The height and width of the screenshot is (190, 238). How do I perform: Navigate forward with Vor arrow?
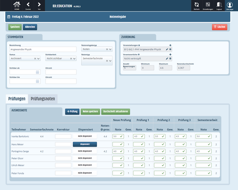point(39,6)
